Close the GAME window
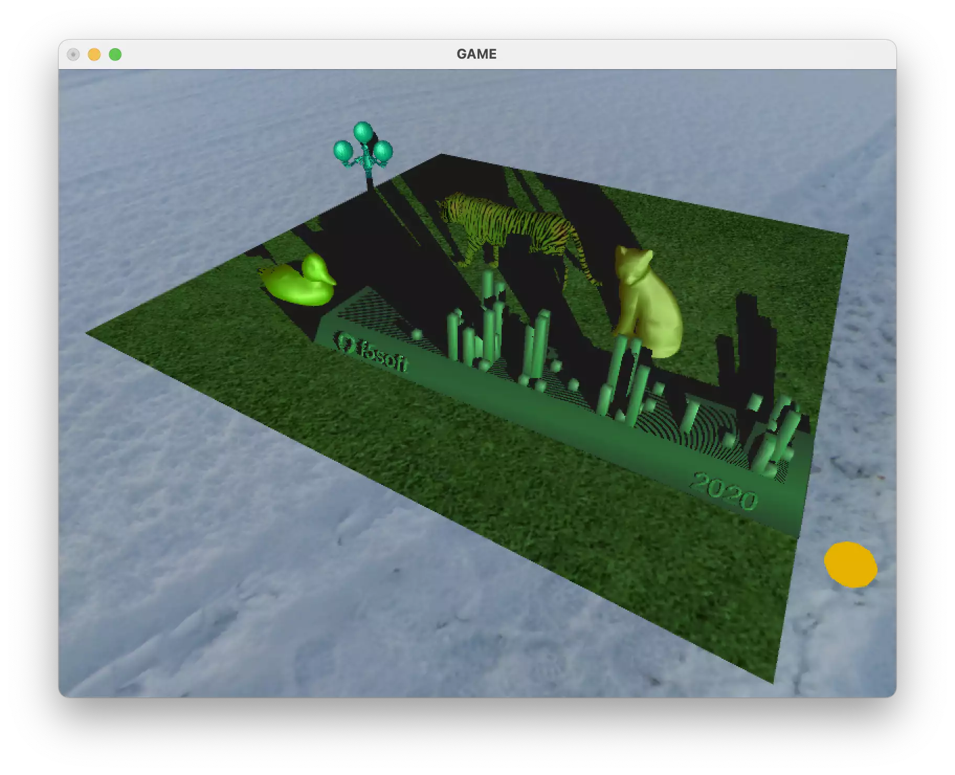Image resolution: width=955 pixels, height=775 pixels. tap(73, 54)
